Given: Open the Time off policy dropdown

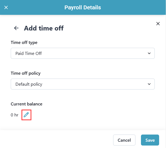Looking at the screenshot, I should [83, 84].
